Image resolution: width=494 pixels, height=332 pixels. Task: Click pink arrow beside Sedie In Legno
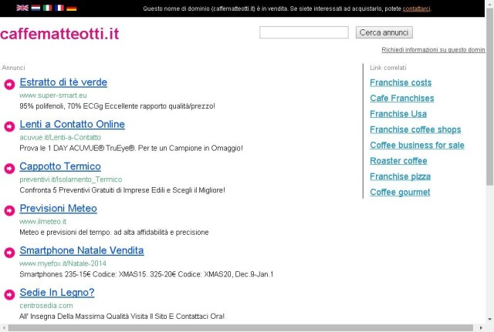[x=9, y=294]
